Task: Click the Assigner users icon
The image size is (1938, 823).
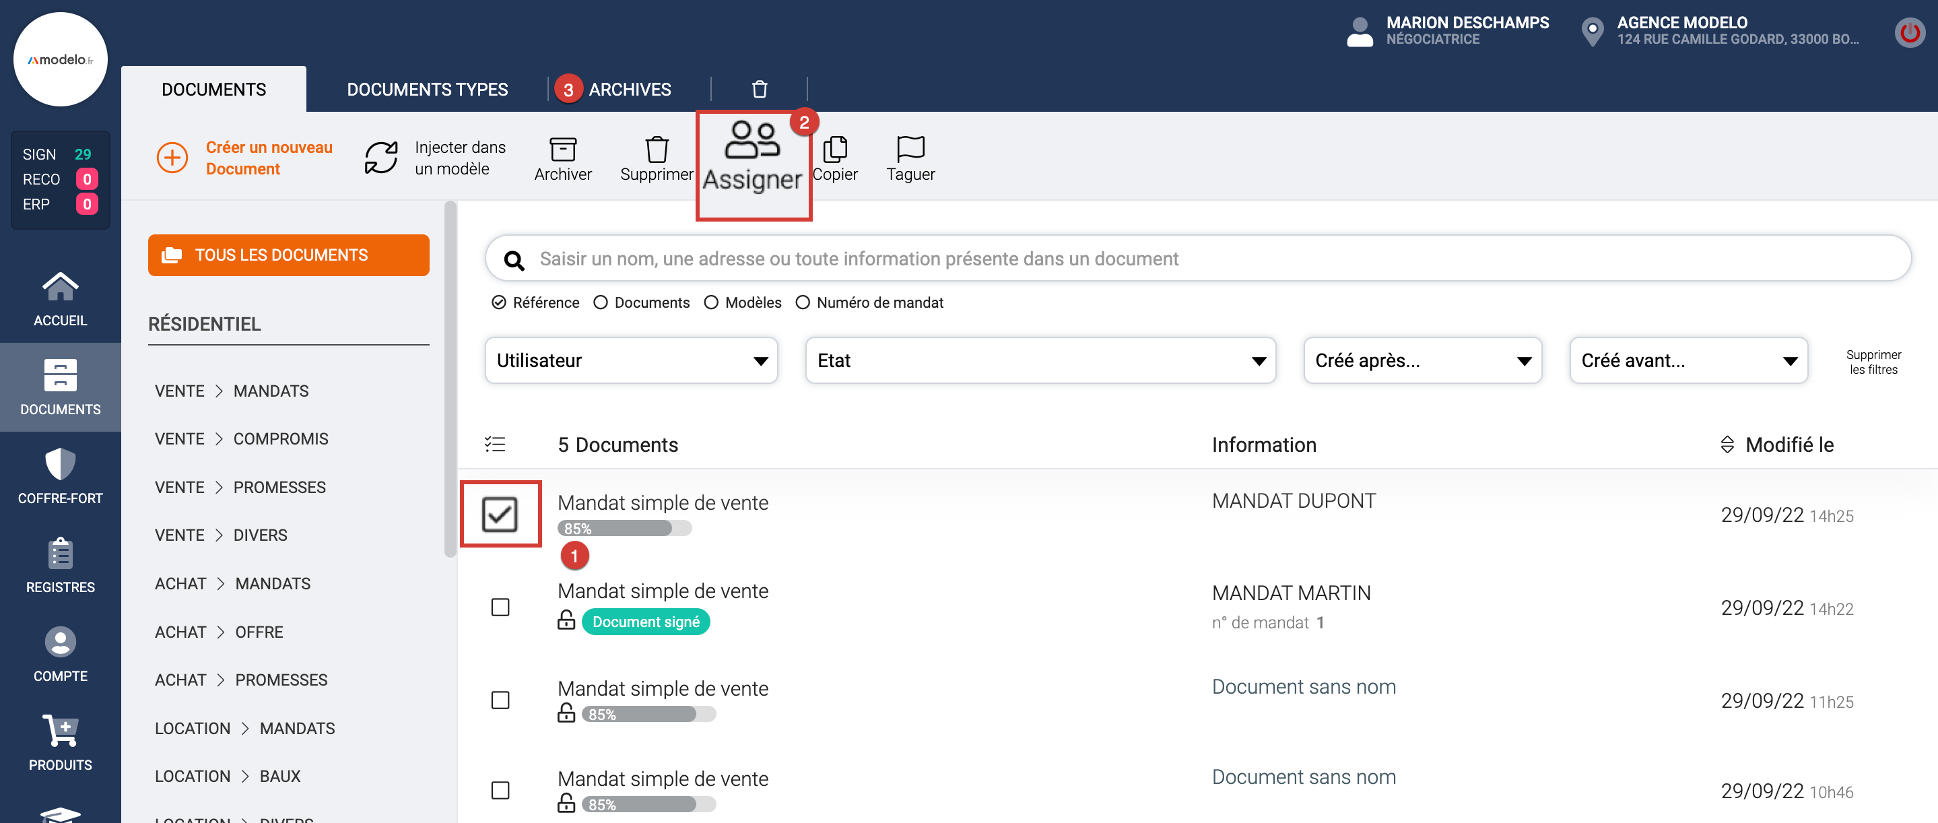Action: (751, 140)
